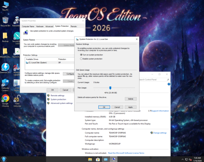Switch to System Properties taskbar icon
Screen dimensions: 204x162
113,160
